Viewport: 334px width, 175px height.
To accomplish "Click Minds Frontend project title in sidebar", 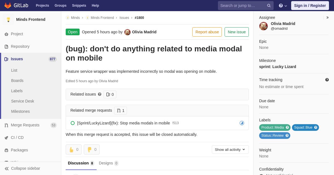I will pos(31,19).
